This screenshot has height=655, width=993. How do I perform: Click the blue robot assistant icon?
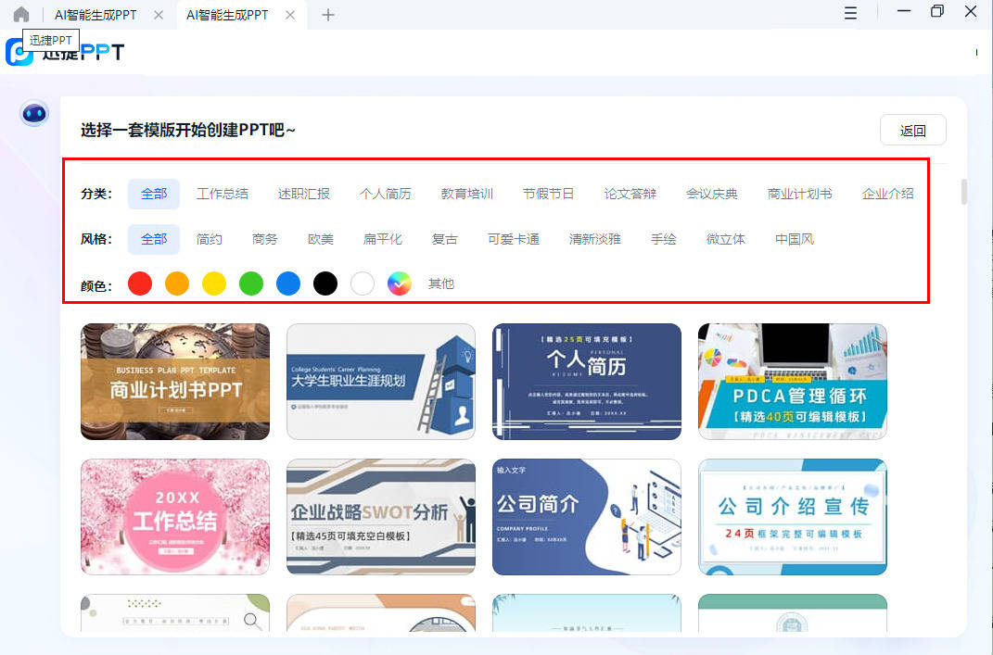35,114
